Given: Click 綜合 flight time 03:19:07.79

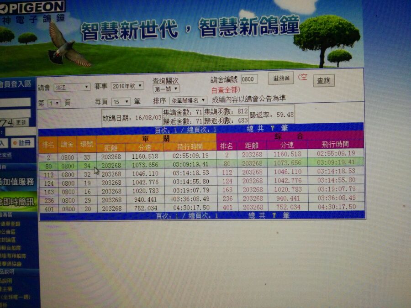Looking at the screenshot, I should click(337, 188).
